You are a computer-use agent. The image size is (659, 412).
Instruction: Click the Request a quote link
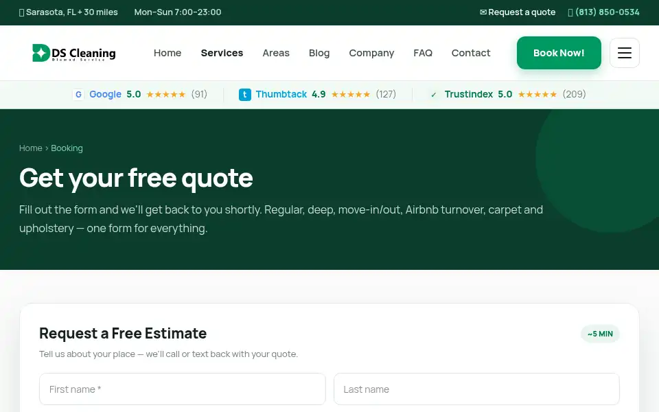(518, 12)
